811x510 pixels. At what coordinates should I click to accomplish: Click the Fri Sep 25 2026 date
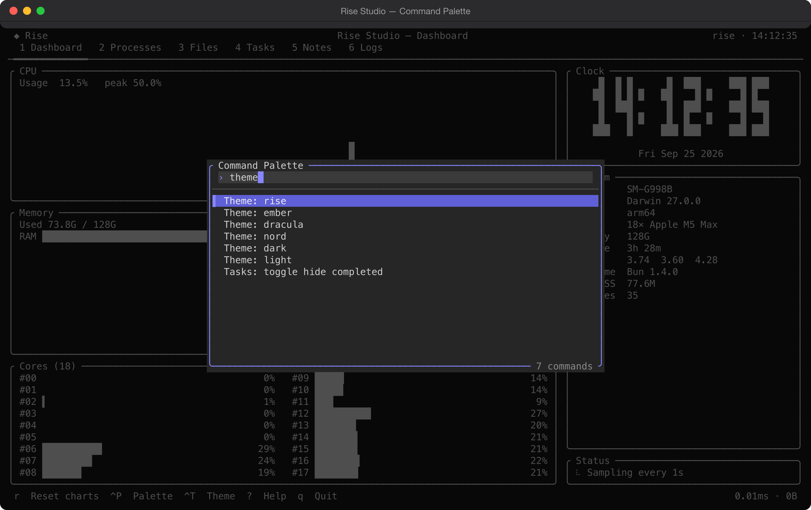681,154
